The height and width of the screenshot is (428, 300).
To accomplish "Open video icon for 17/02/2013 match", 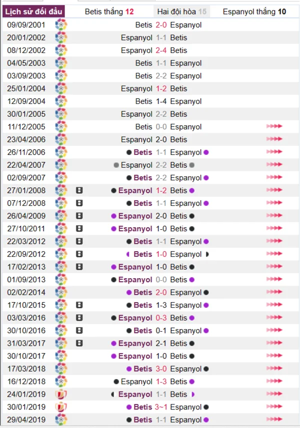I will point(79,267).
